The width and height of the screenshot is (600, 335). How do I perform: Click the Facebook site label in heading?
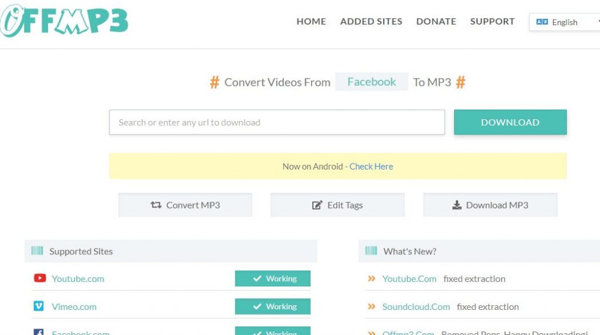pos(371,82)
